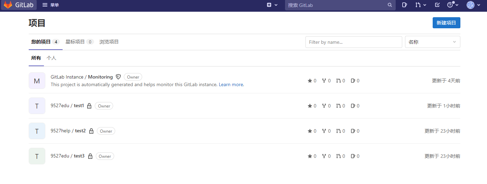Switch to the 浏览项目 tab
This screenshot has height=184, width=487.
coord(109,42)
